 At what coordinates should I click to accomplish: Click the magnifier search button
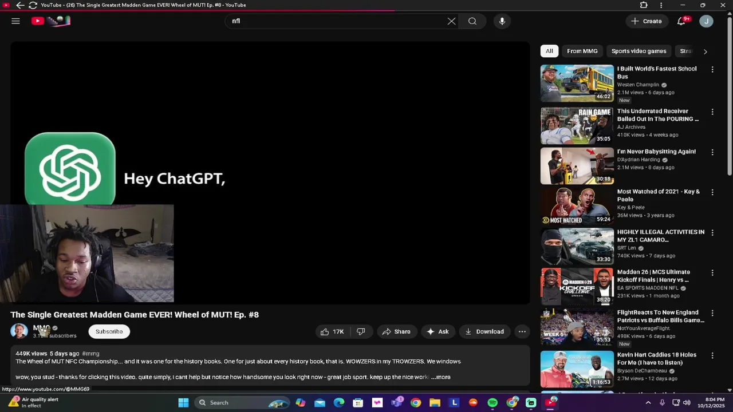click(x=472, y=21)
